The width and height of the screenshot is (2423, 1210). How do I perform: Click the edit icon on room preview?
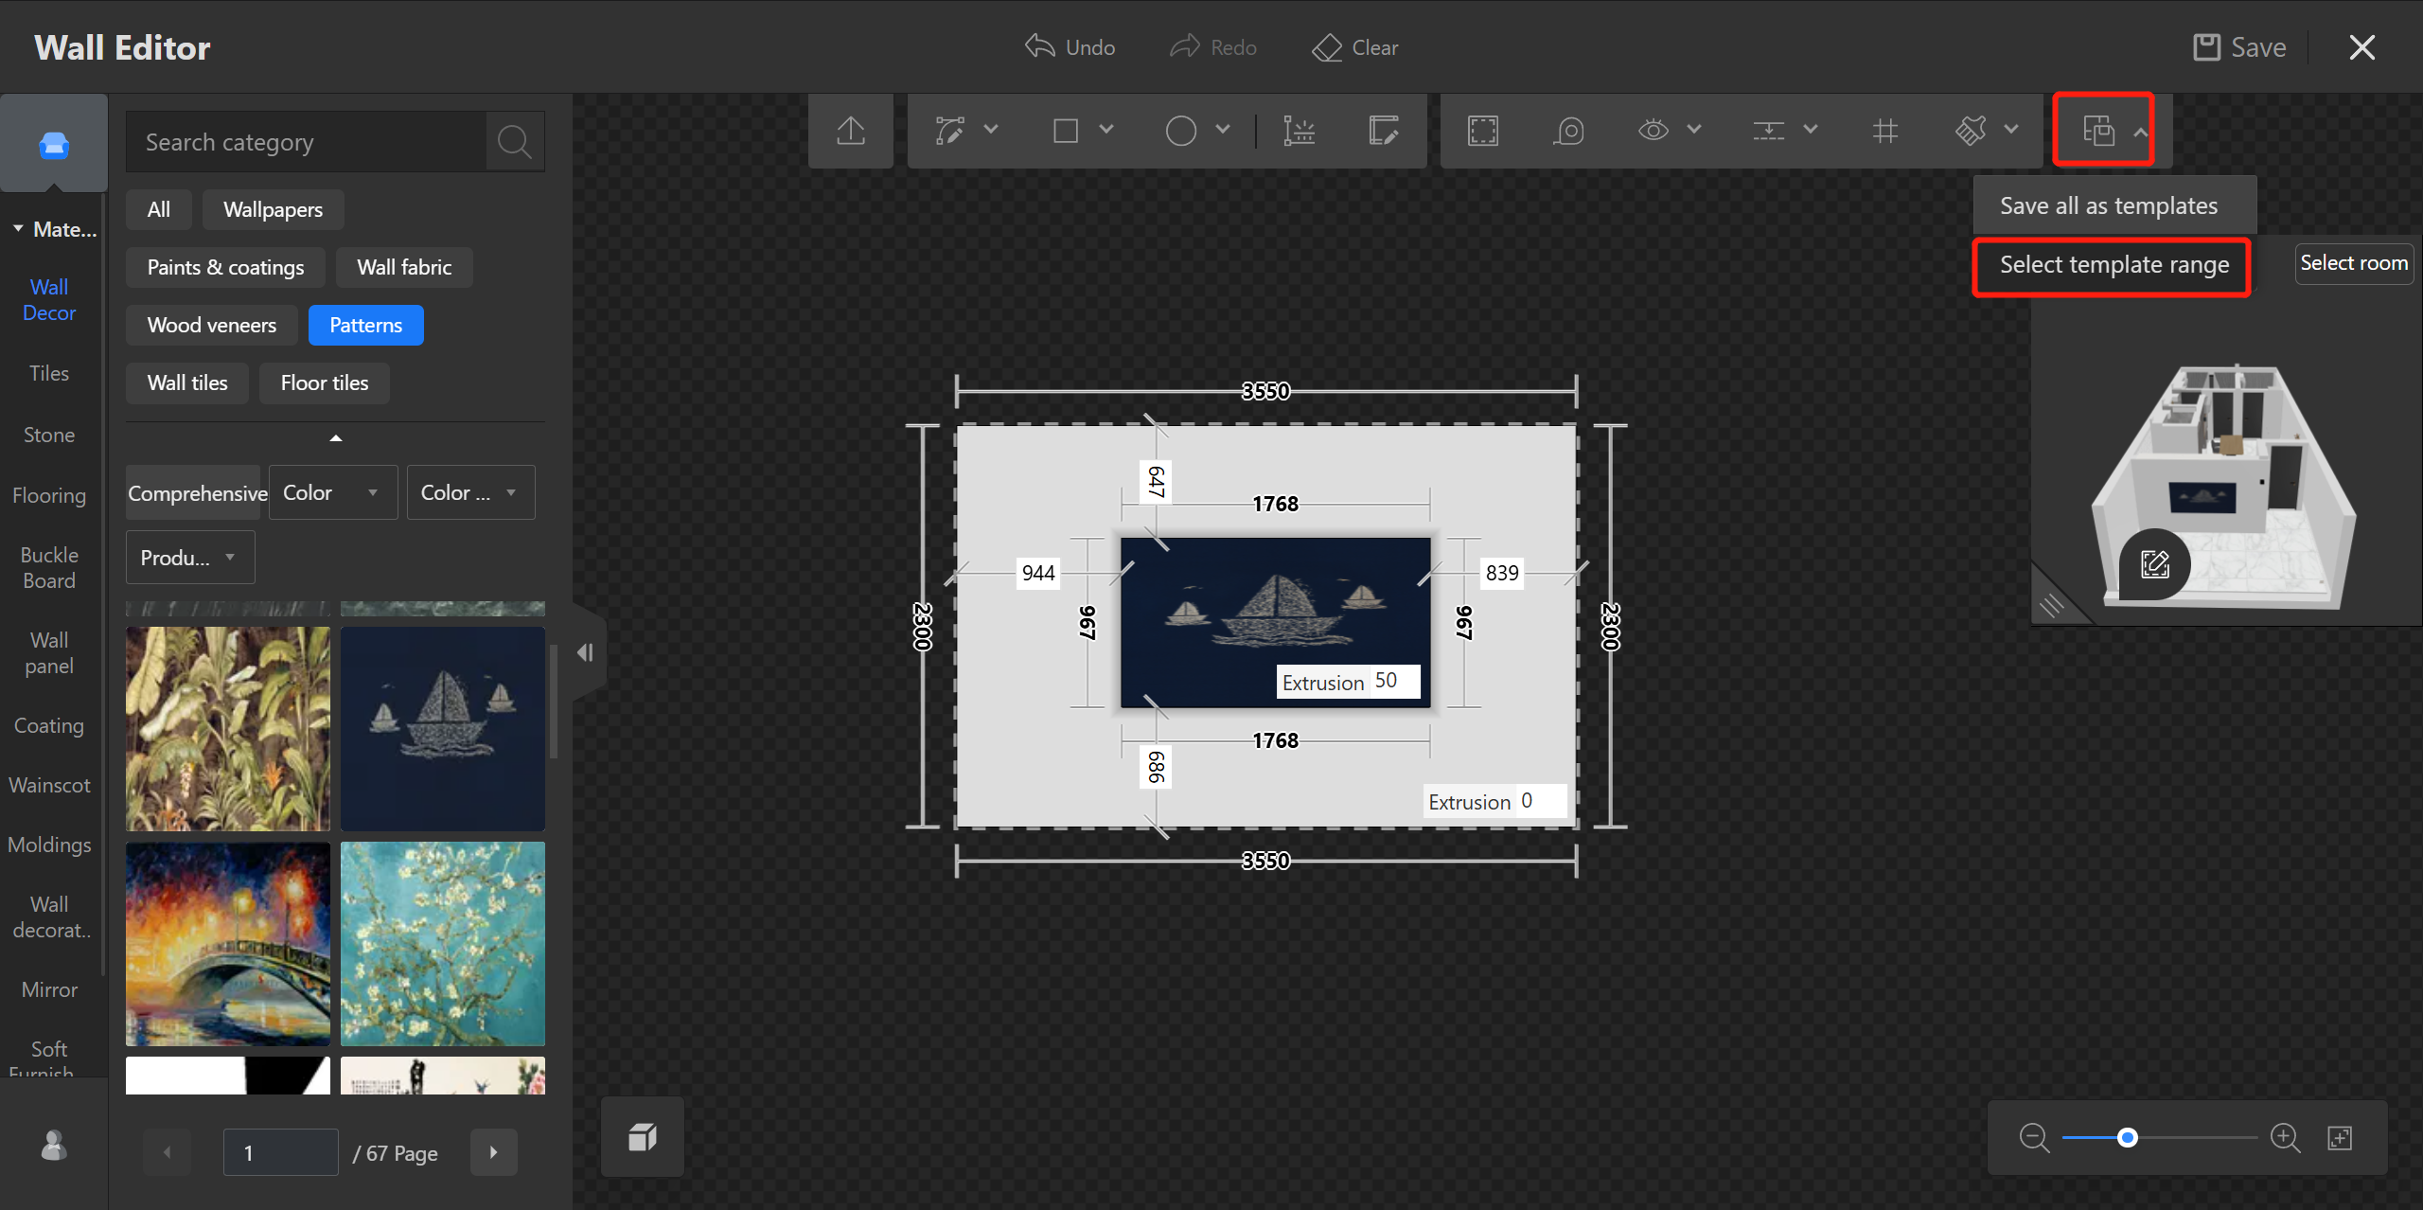[x=2155, y=564]
